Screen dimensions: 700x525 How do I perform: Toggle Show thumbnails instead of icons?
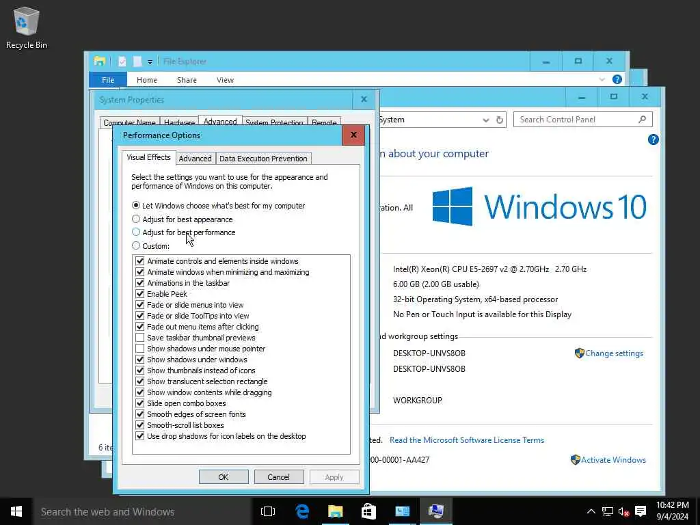(139, 370)
